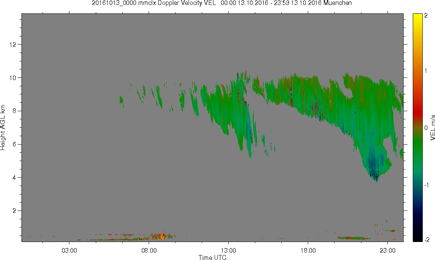Click the 'Height AGL km' axis title
Viewport: 435px width, 260px height.
tap(3, 128)
